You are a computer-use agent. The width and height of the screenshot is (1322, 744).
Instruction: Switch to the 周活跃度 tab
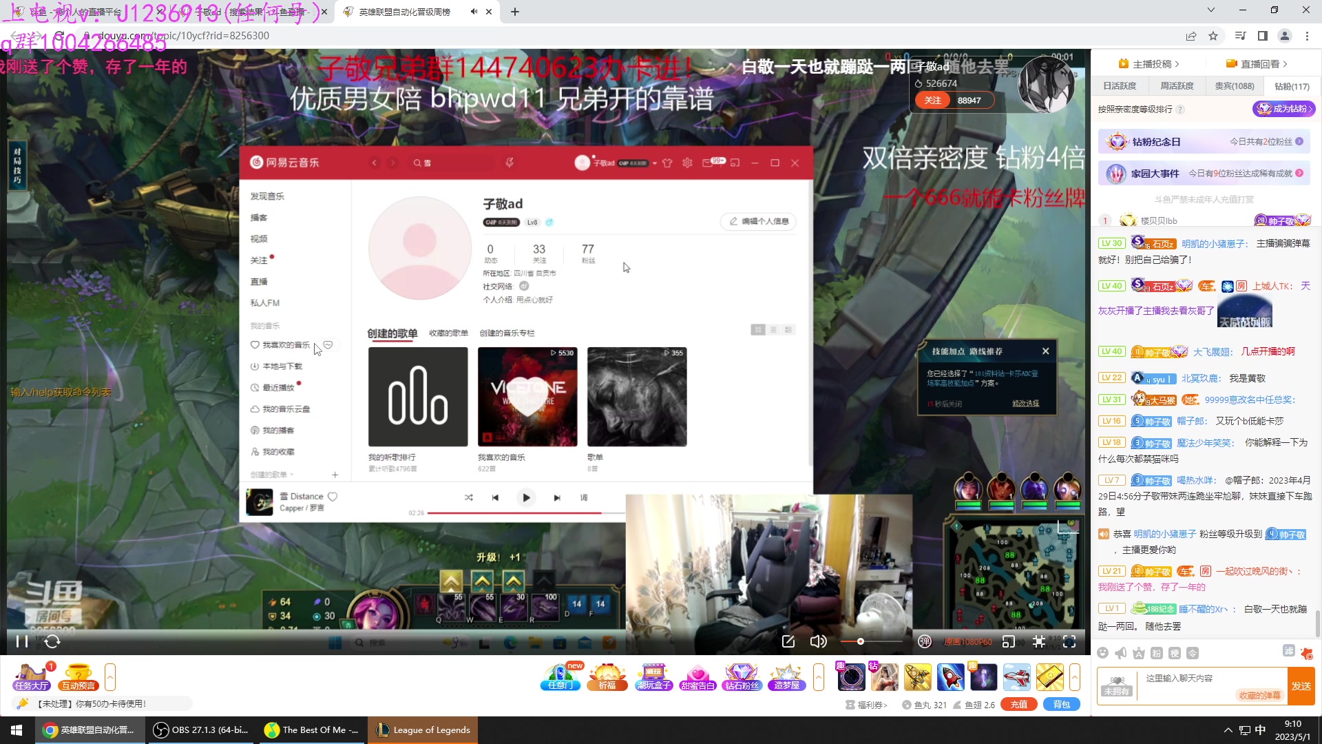point(1177,86)
